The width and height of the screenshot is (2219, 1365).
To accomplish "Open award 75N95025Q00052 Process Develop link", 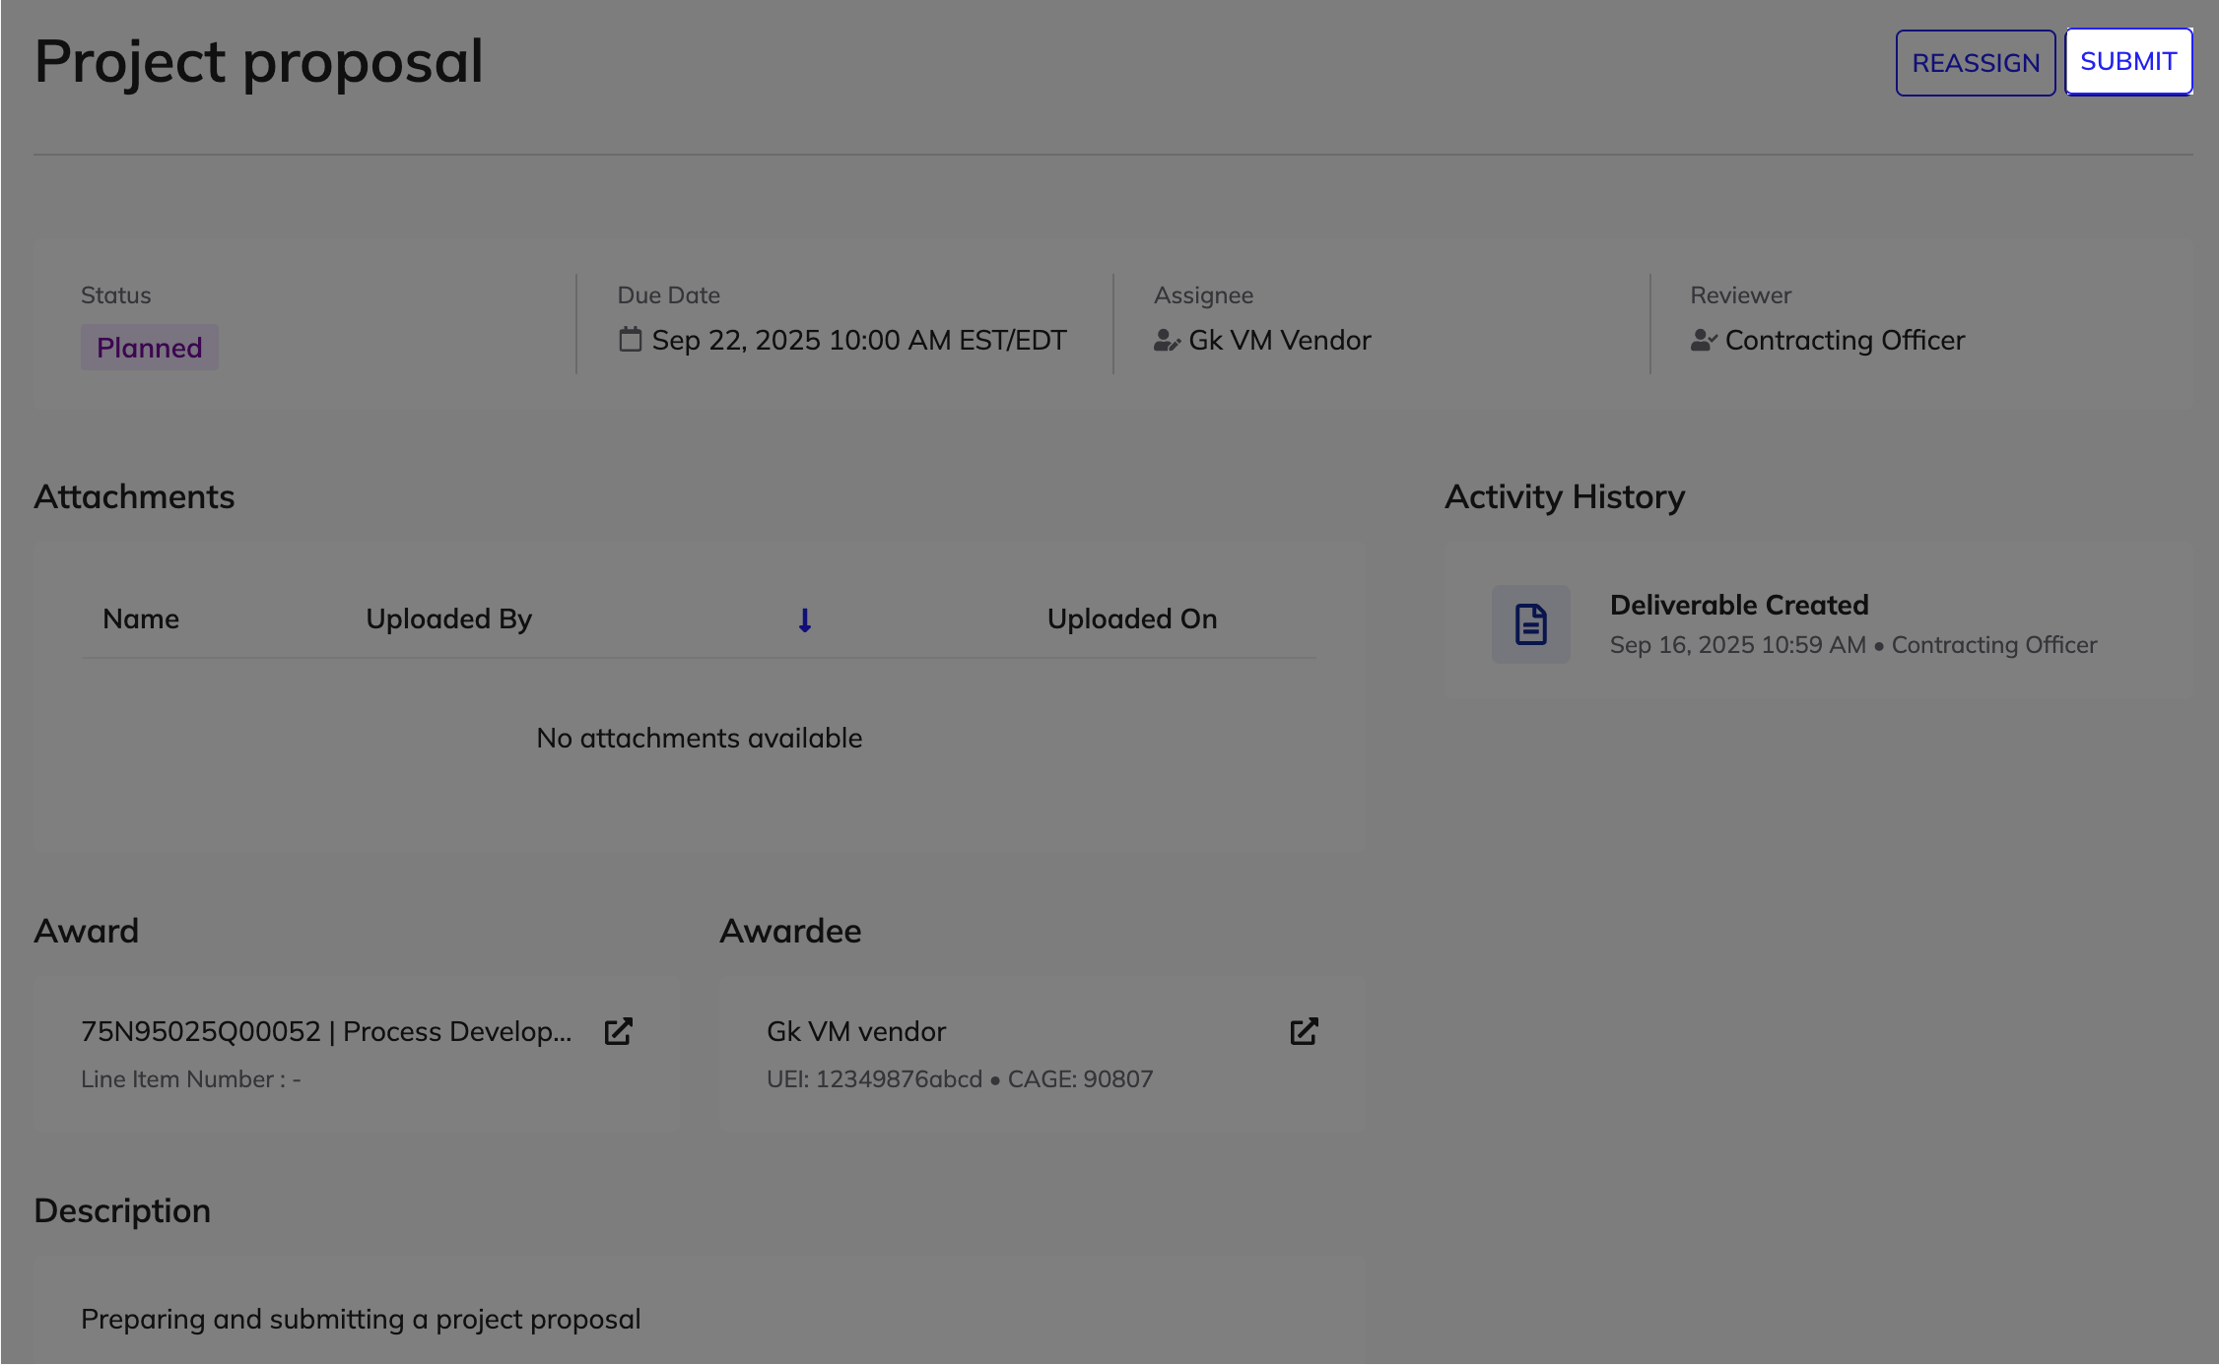I will (326, 1031).
